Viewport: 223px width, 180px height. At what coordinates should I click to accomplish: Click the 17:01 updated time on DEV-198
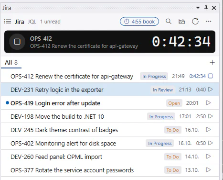tap(185, 116)
